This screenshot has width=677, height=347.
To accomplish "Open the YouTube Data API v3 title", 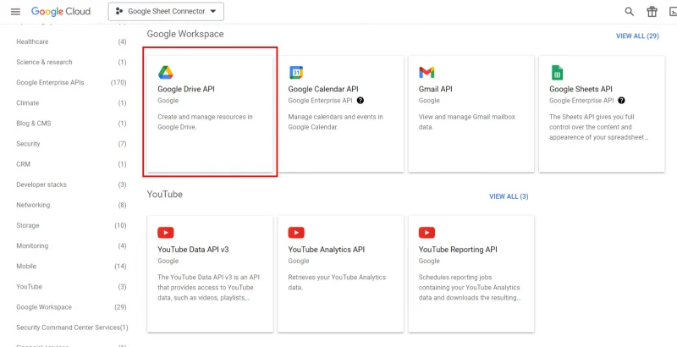I will 193,250.
